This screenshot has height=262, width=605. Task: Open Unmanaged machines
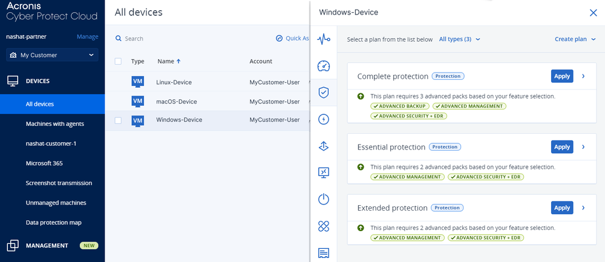(x=56, y=203)
